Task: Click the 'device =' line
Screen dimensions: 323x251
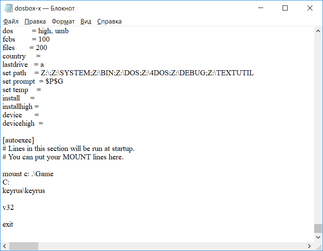Action: coord(21,115)
